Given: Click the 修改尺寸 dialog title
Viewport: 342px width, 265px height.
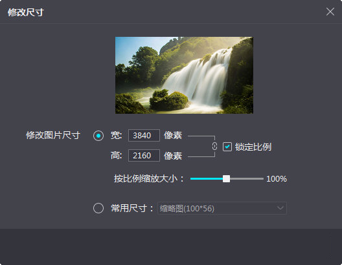Looking at the screenshot, I should [x=26, y=12].
